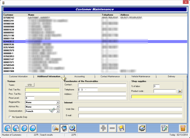The image size is (190, 138).
Task: Click the eye magnifier search icon
Action: (72, 128)
